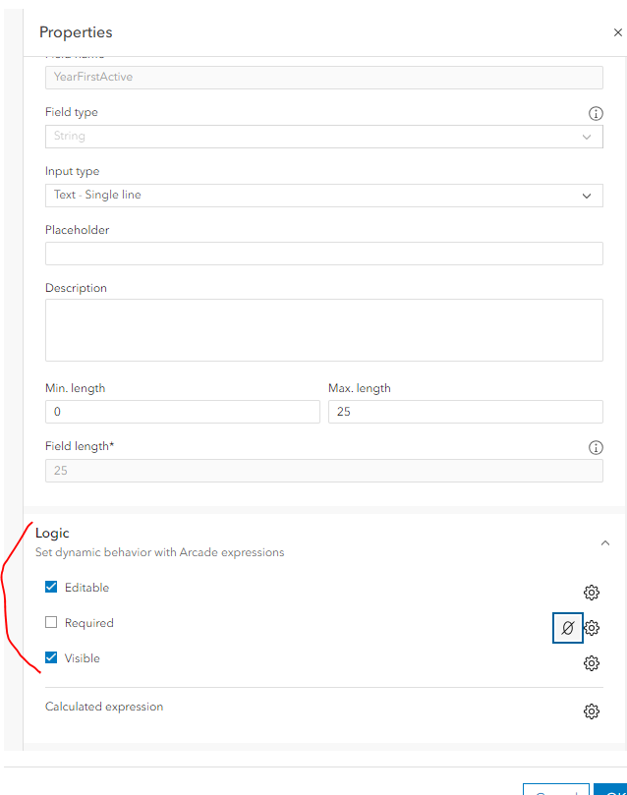Click the Min. length field

coord(182,412)
